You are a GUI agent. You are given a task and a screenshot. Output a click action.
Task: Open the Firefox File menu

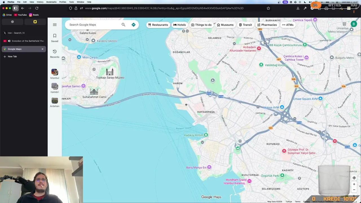tap(19, 2)
